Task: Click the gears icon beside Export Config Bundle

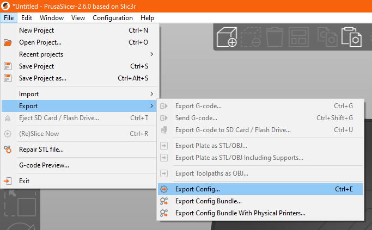Action: click(x=164, y=201)
